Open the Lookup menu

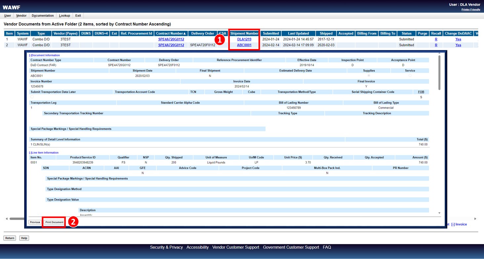click(x=64, y=16)
